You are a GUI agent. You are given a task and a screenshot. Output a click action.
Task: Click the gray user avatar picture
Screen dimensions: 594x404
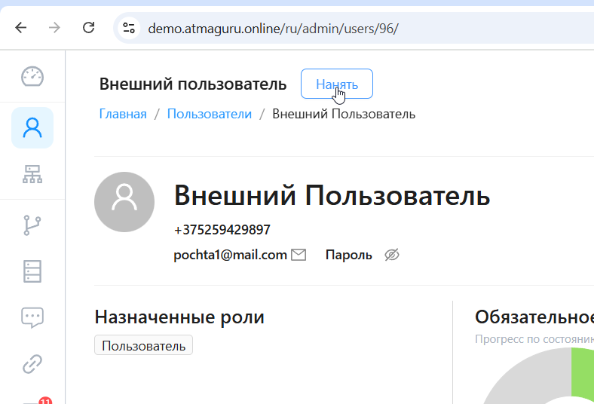tap(124, 201)
